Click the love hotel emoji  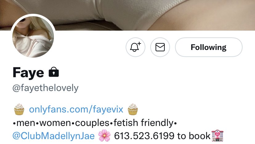(x=217, y=135)
